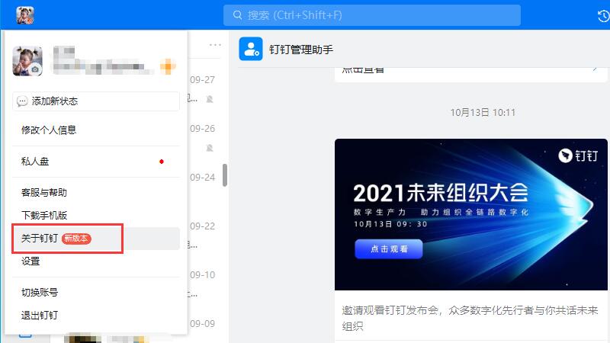Open 关于钉钉 menu entry
Screen dimensions: 610x343
coord(40,239)
